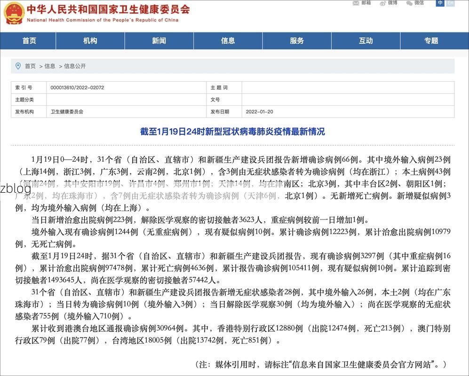Open the epidemic report article title
Image resolution: width=469 pixels, height=376 pixels.
coord(234,131)
